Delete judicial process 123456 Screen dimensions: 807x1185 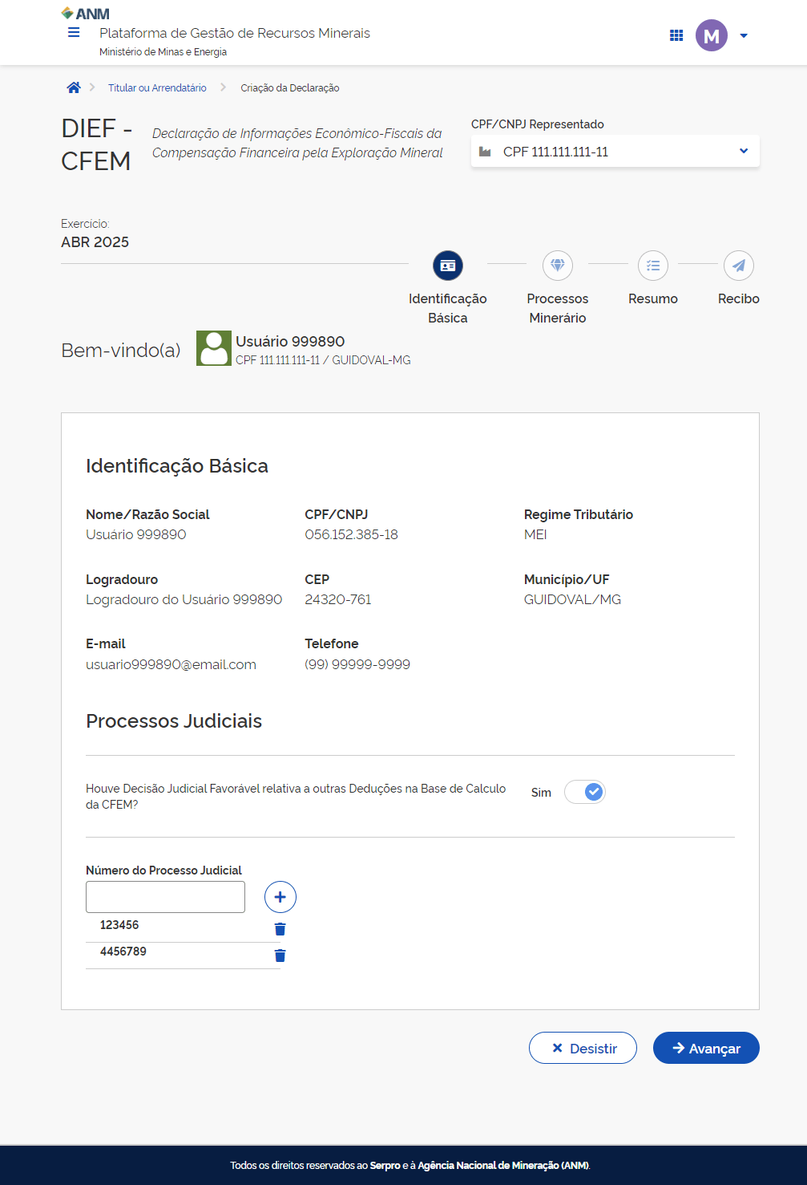pyautogui.click(x=280, y=929)
